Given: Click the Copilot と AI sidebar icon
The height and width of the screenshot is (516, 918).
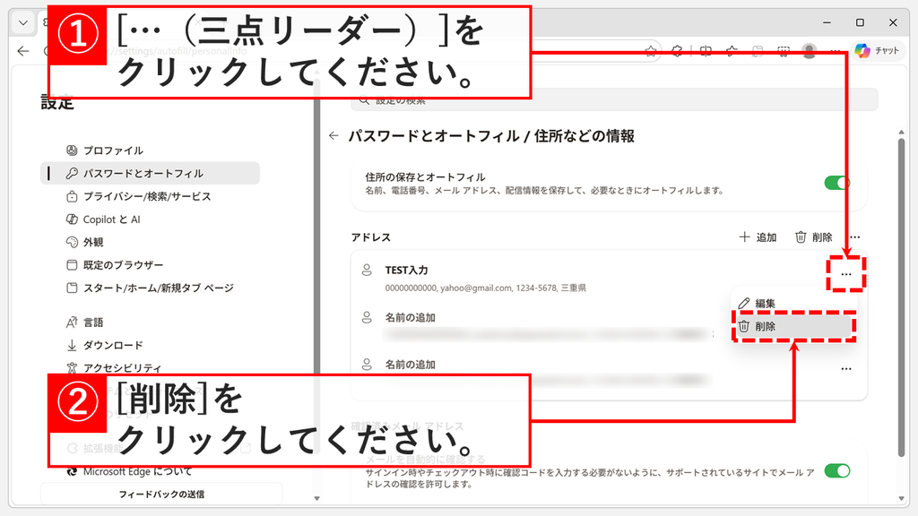Looking at the screenshot, I should point(72,219).
